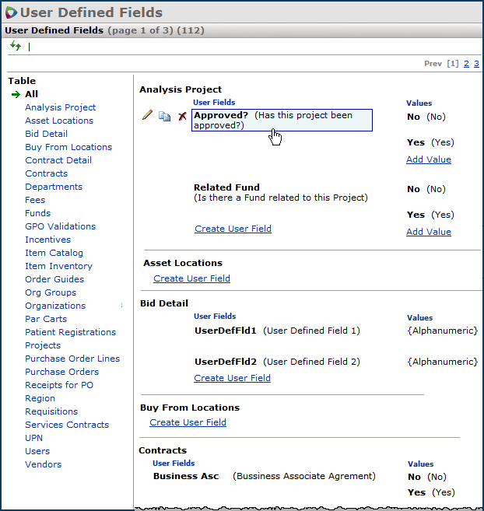Click the copy icon beside Approved? field
484x511 pixels.
[164, 116]
